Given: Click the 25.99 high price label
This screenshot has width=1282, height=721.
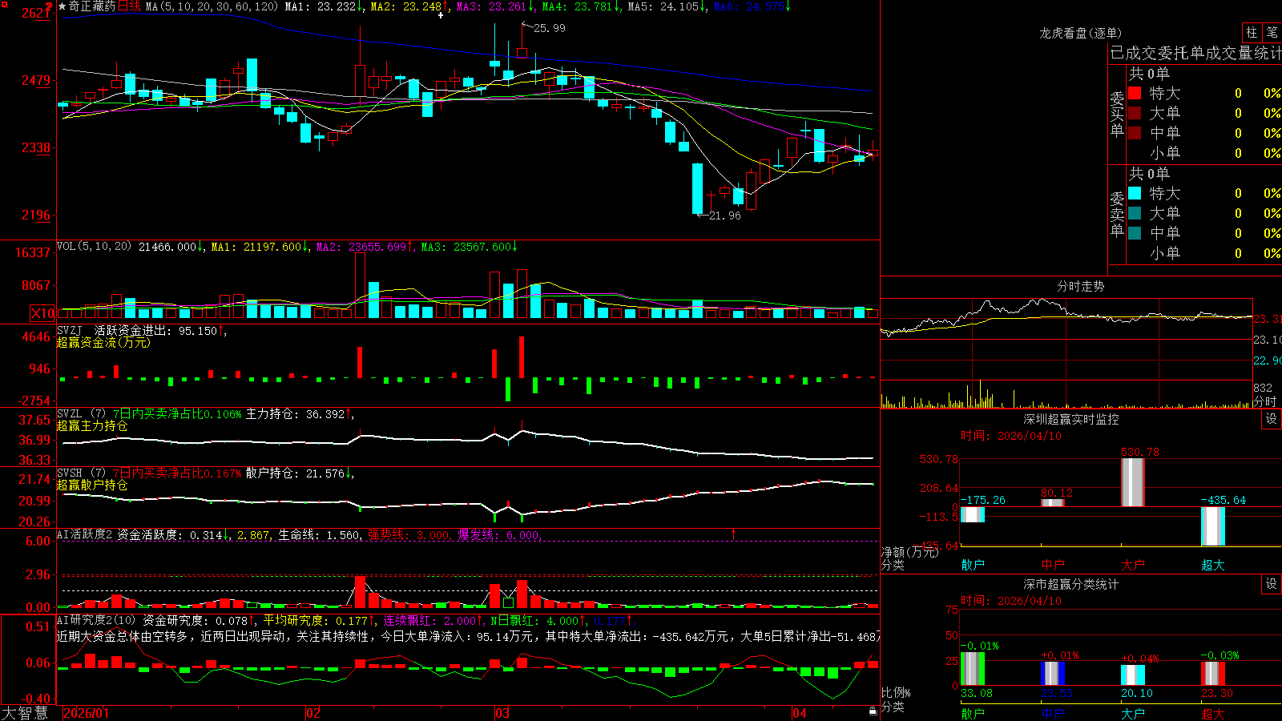Looking at the screenshot, I should pos(550,28).
